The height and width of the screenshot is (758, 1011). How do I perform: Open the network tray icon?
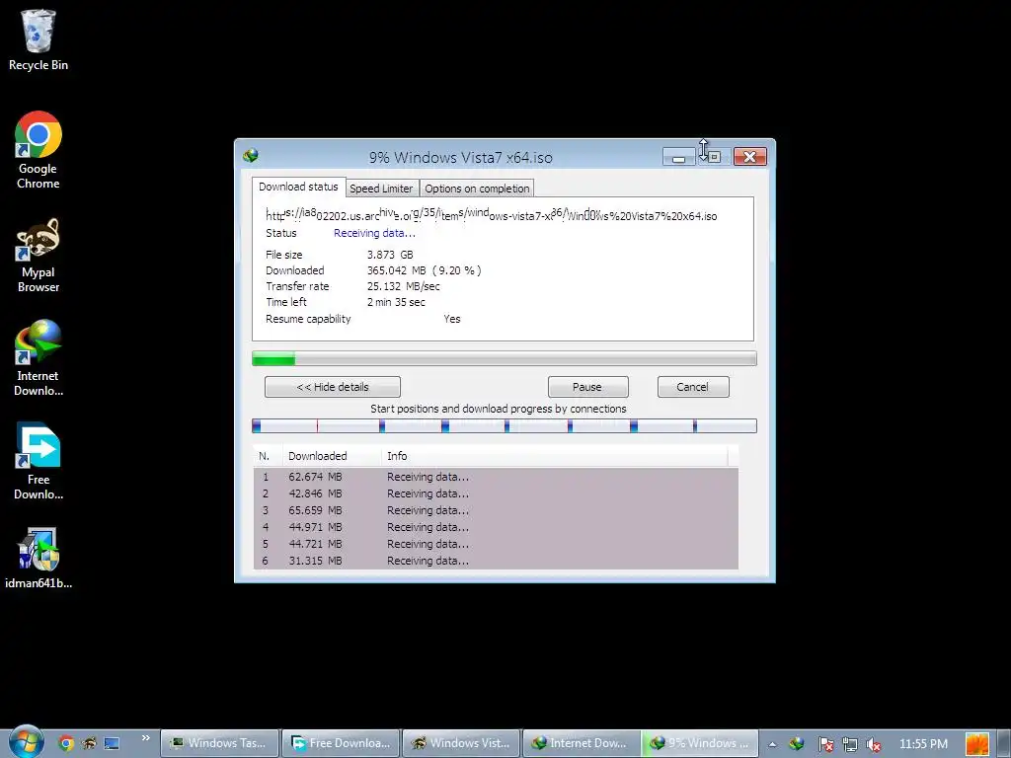[x=850, y=744]
